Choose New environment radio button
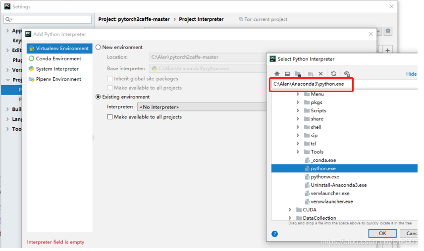Image resolution: width=424 pixels, height=251 pixels. click(x=98, y=48)
